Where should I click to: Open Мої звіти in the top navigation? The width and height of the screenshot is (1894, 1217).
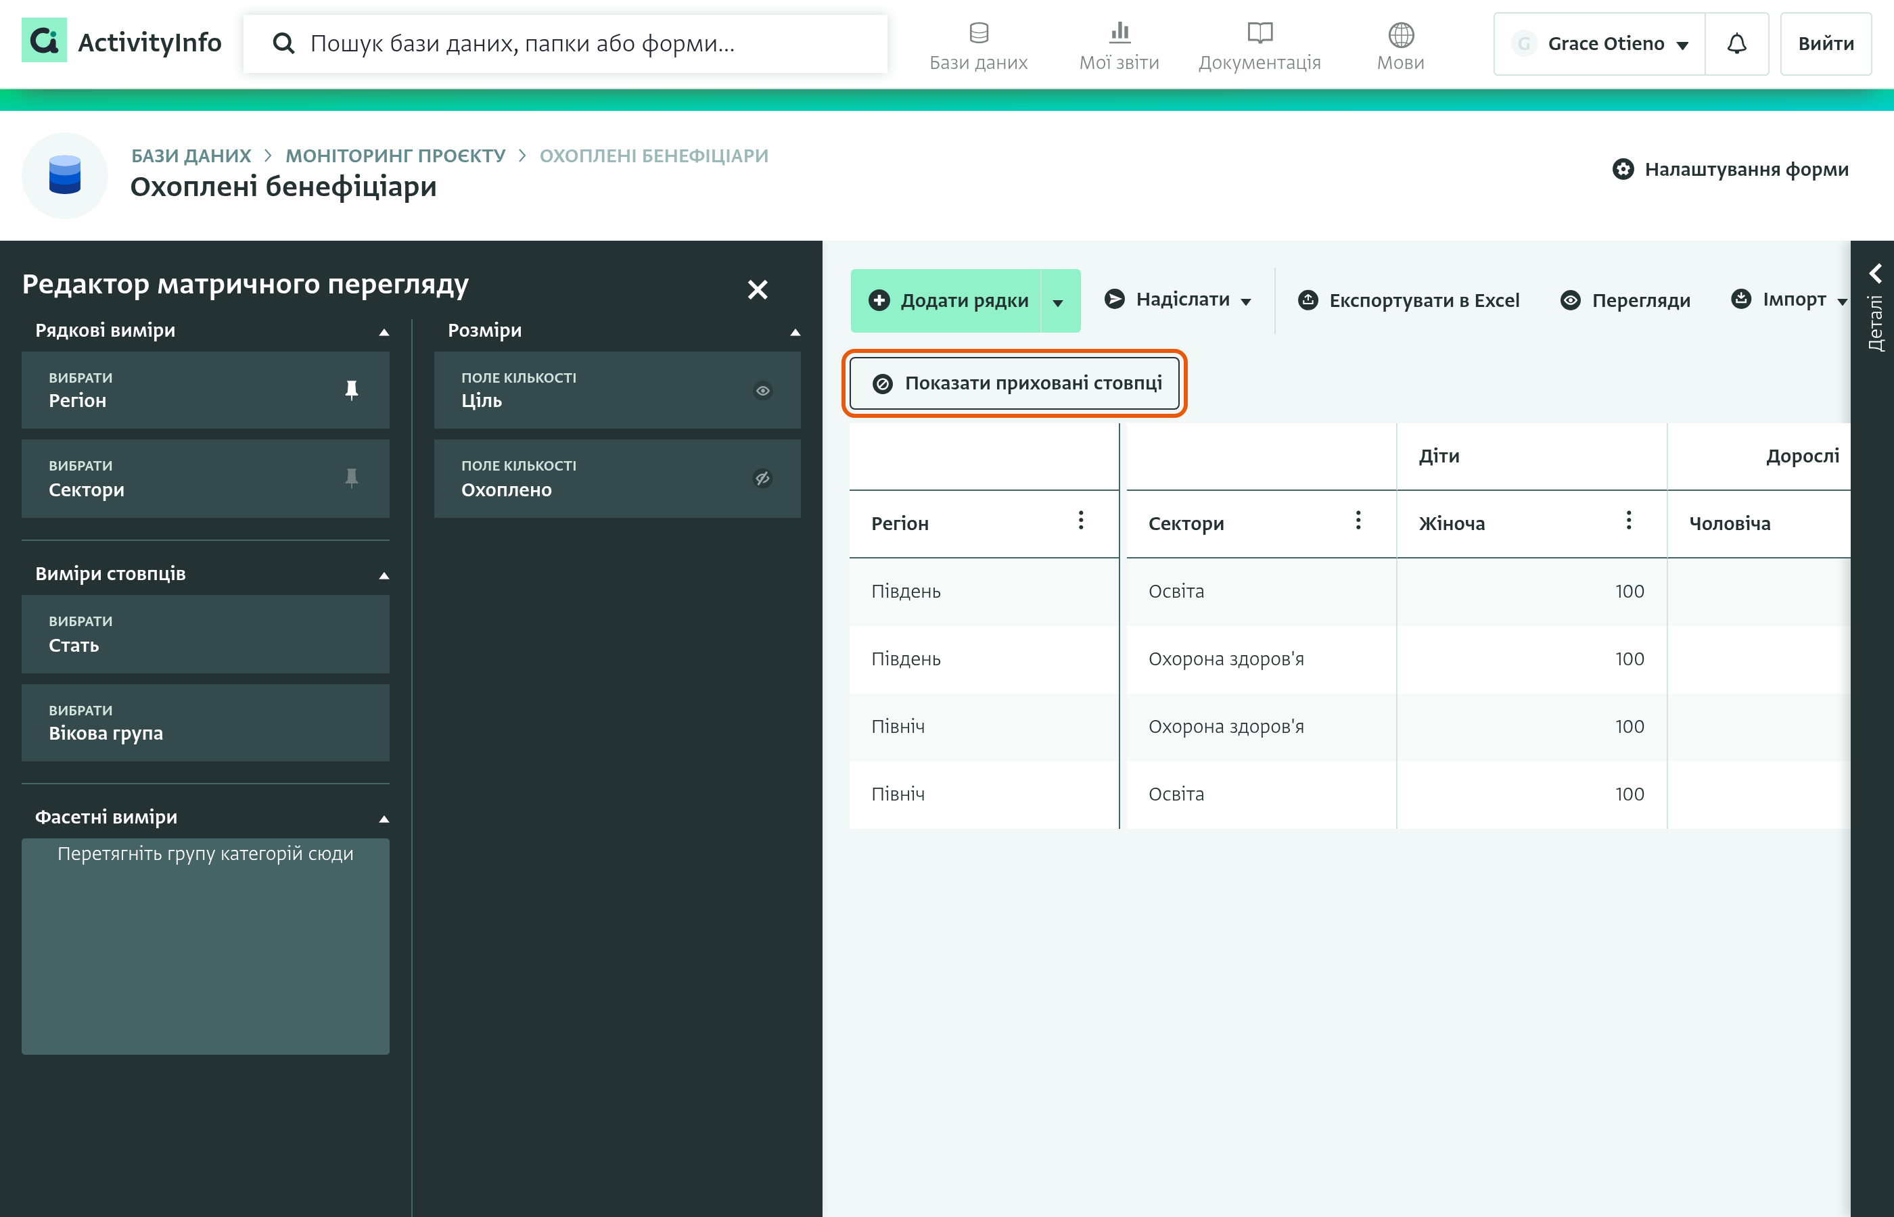[1119, 46]
